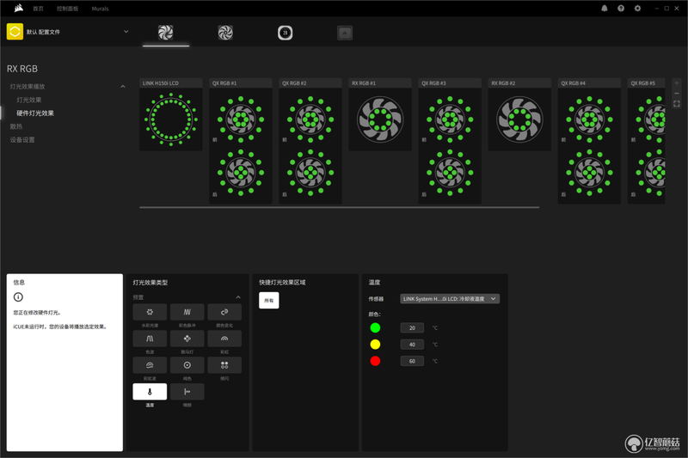688x458 pixels.
Task: Choose the 水彩光谱 lighting effect
Action: pyautogui.click(x=150, y=312)
